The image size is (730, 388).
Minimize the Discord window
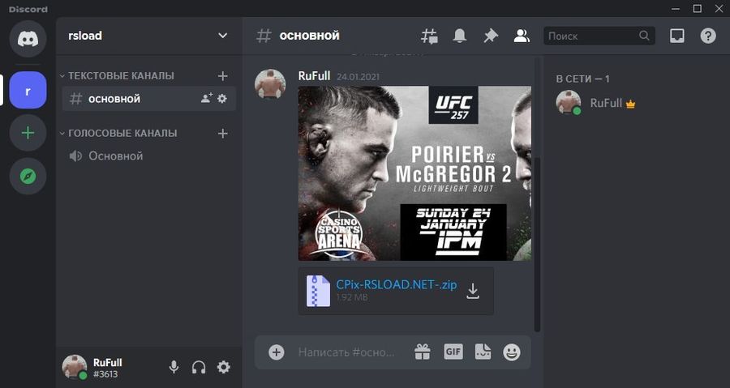676,8
